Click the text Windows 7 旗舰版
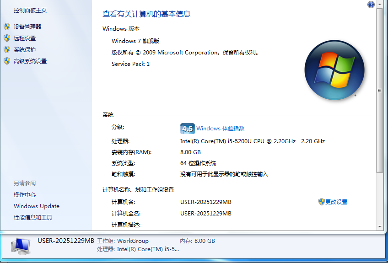This screenshot has width=388, height=263. pos(135,41)
